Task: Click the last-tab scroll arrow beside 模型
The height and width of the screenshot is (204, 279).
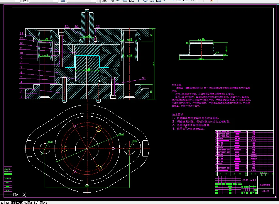Action: pos(7,203)
